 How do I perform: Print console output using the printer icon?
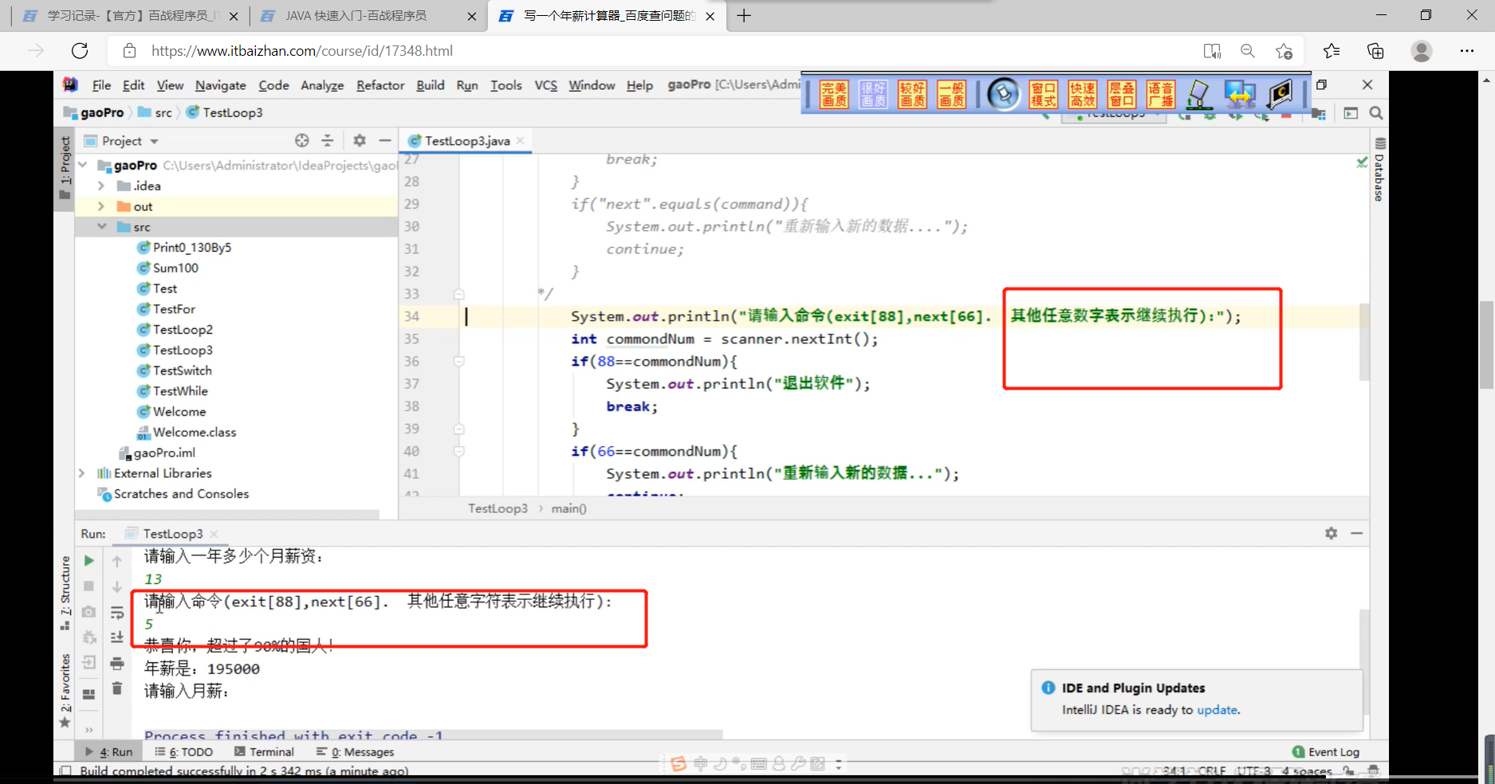(x=117, y=663)
